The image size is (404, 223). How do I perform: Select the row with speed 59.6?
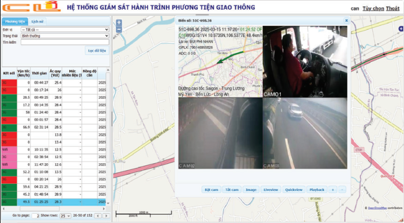54,187
